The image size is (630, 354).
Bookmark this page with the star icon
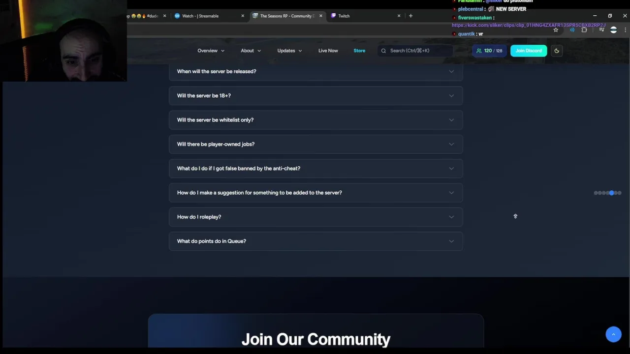pos(556,30)
